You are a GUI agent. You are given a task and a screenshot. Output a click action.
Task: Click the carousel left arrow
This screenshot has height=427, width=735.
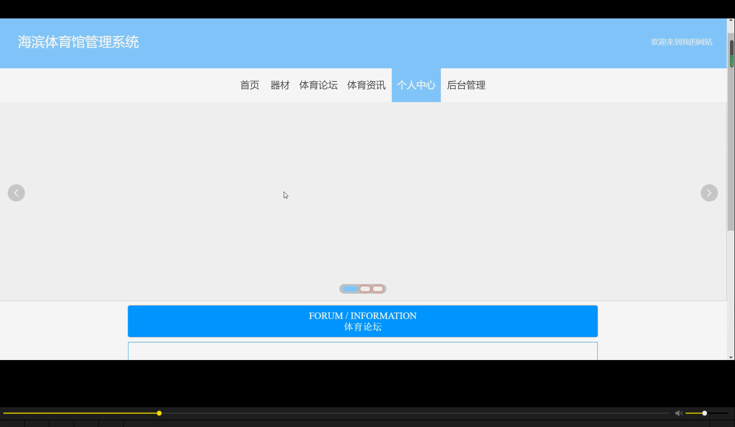(x=16, y=193)
